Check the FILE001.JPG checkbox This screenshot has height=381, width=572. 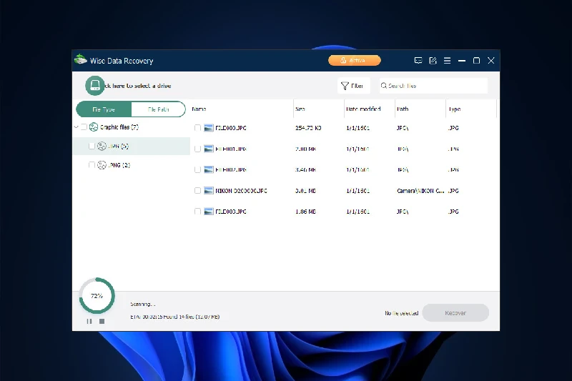point(197,149)
